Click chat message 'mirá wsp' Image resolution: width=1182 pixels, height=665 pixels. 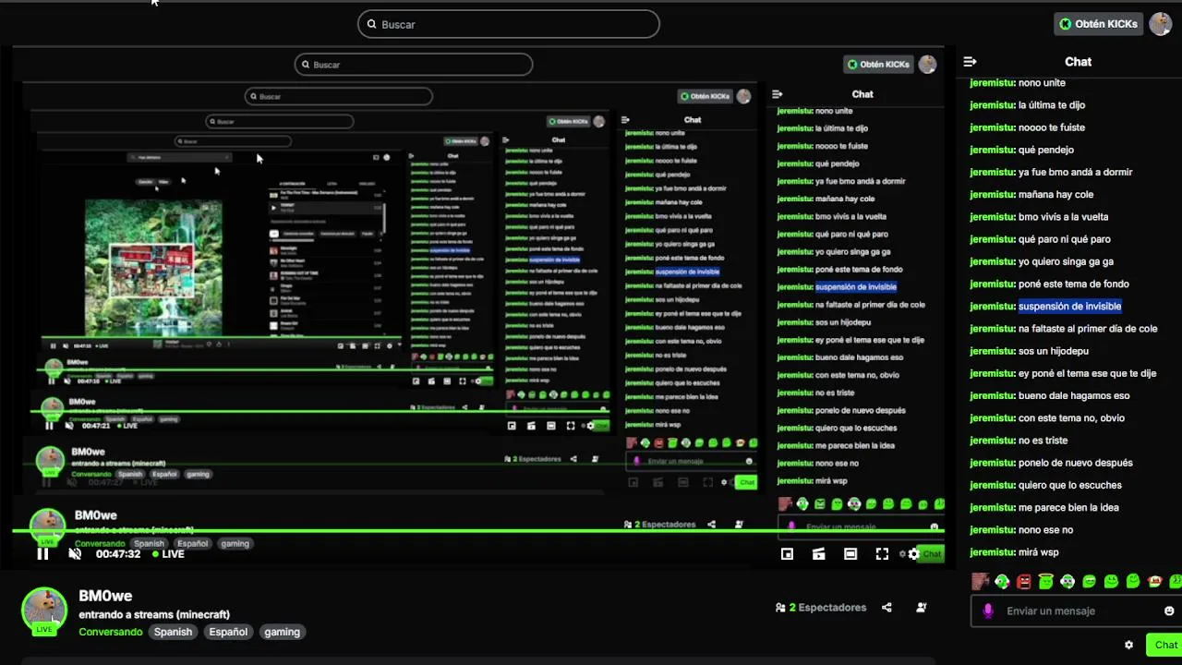click(x=1038, y=552)
